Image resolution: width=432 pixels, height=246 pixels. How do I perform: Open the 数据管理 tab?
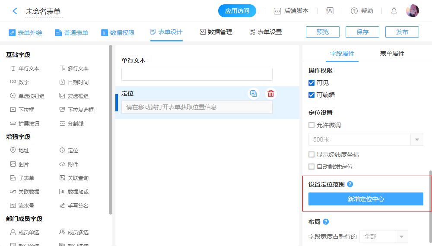(216, 32)
